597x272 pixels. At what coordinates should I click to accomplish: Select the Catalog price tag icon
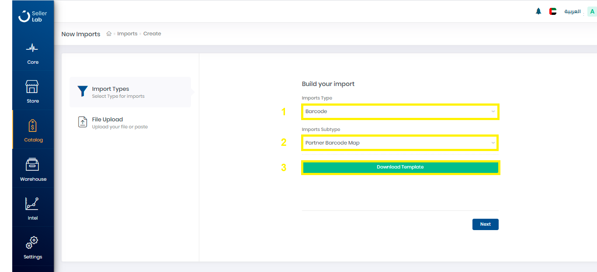click(33, 126)
